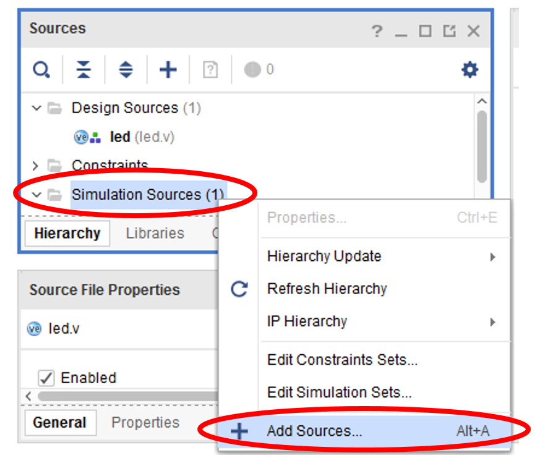
Task: Open the Sources settings gear
Action: coord(470,70)
